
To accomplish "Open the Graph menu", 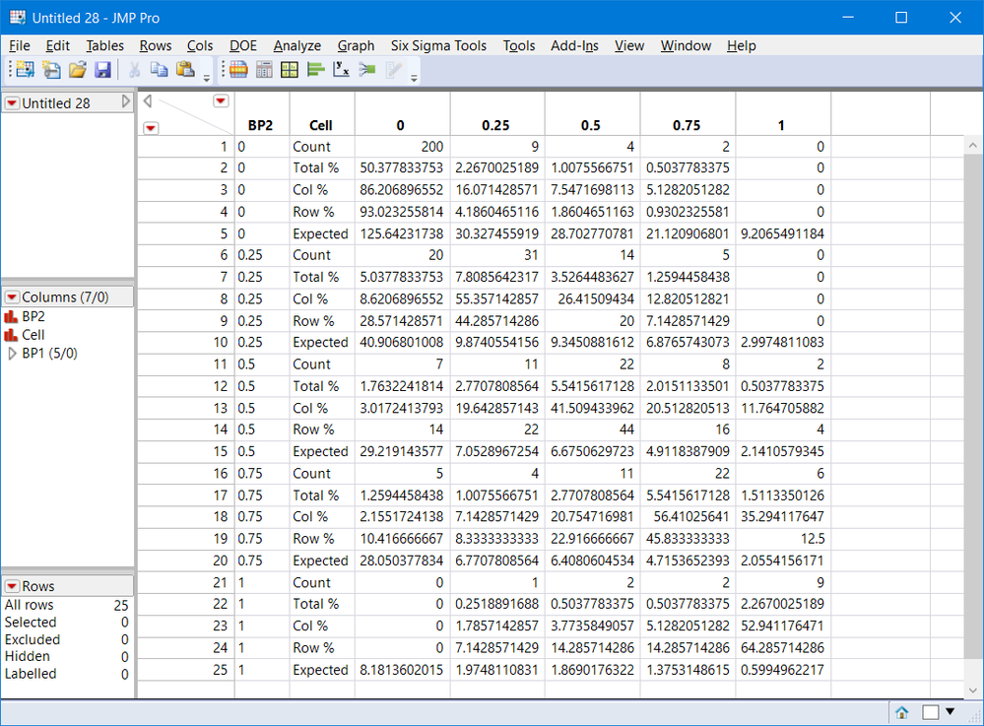I will 356,46.
